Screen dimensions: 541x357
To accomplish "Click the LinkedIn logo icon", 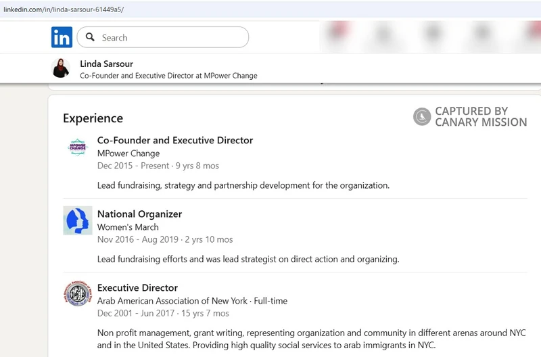I will click(62, 38).
